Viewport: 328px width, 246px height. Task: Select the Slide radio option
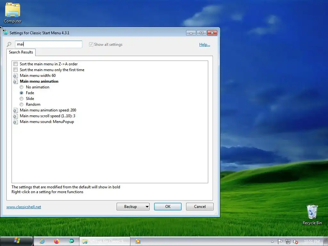21,99
